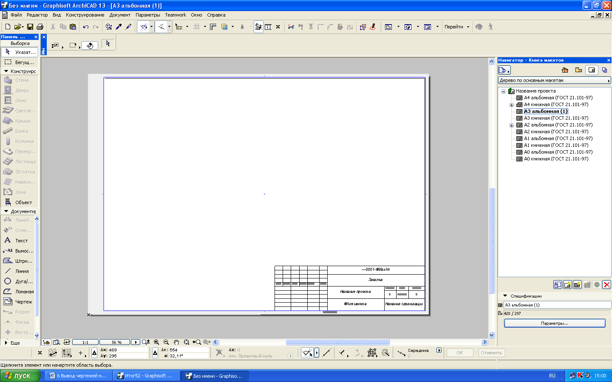Toggle the ruler display icon

pyautogui.click(x=213, y=27)
